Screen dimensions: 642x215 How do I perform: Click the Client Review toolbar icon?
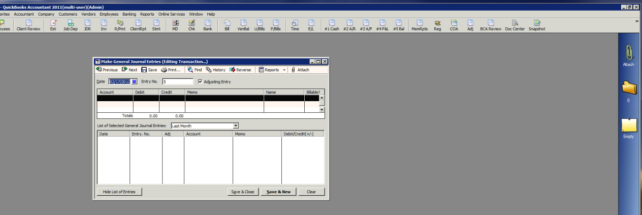click(28, 25)
